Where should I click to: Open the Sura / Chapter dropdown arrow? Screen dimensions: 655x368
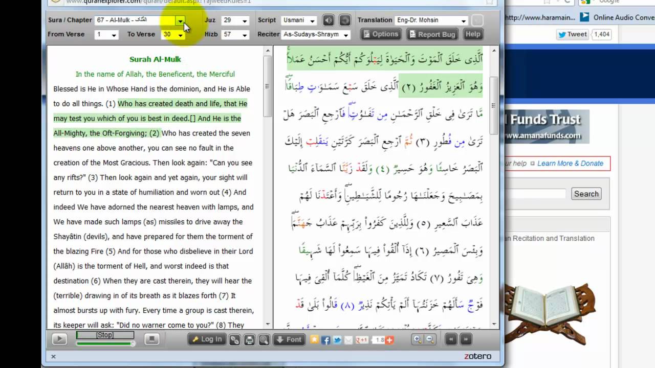(180, 20)
